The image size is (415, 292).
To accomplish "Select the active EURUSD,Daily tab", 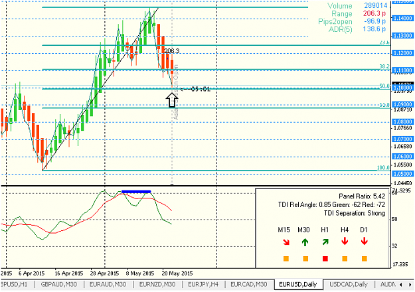I will coord(298,284).
